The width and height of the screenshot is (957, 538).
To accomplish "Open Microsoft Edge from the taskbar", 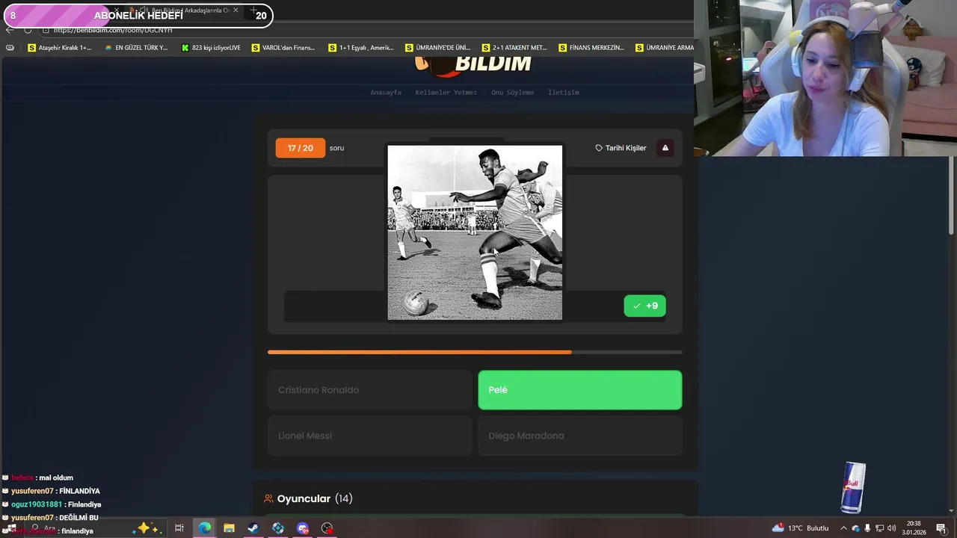I will pos(204,528).
